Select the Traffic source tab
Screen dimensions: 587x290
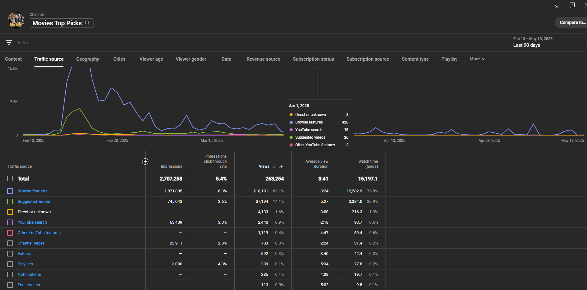coord(49,59)
